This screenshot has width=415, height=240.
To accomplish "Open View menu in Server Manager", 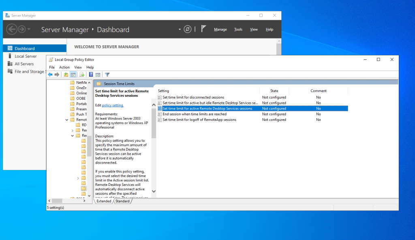I will coord(254,29).
